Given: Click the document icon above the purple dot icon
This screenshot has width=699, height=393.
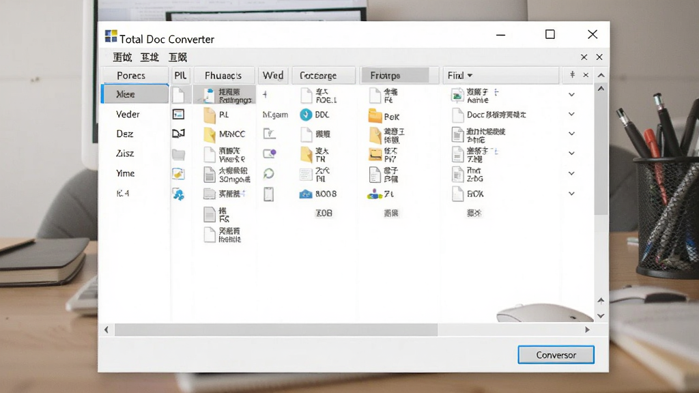Looking at the screenshot, I should pos(269,134).
